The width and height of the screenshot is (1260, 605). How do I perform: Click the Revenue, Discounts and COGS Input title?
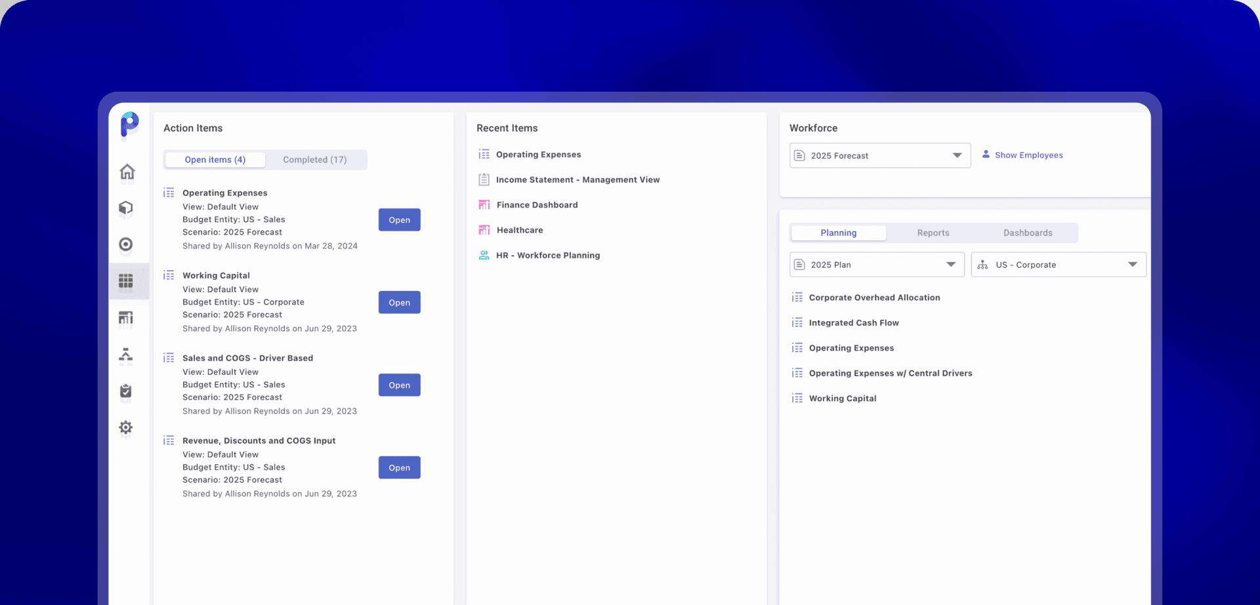pos(259,440)
